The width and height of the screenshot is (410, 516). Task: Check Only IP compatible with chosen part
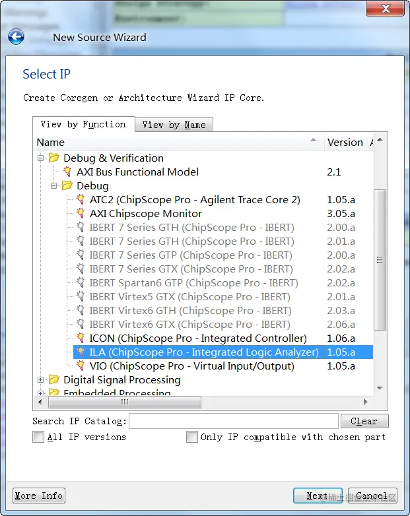192,437
